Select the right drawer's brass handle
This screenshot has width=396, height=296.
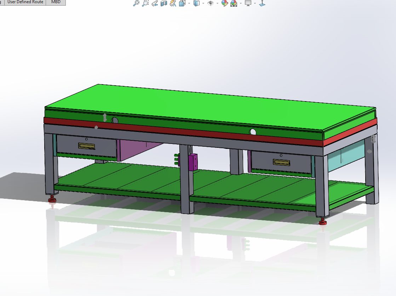point(281,162)
